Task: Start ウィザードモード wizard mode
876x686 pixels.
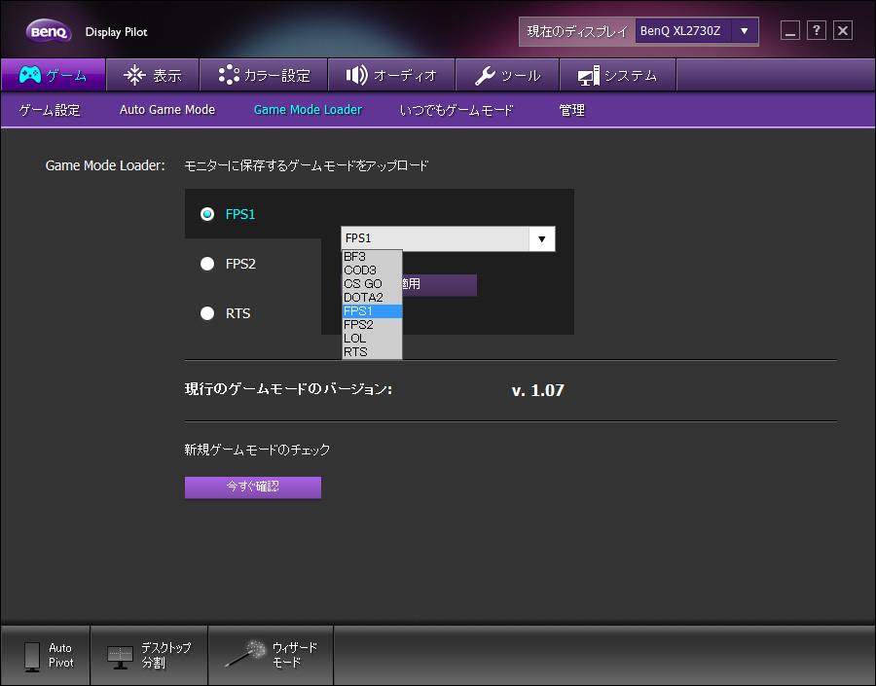Action: [271, 655]
